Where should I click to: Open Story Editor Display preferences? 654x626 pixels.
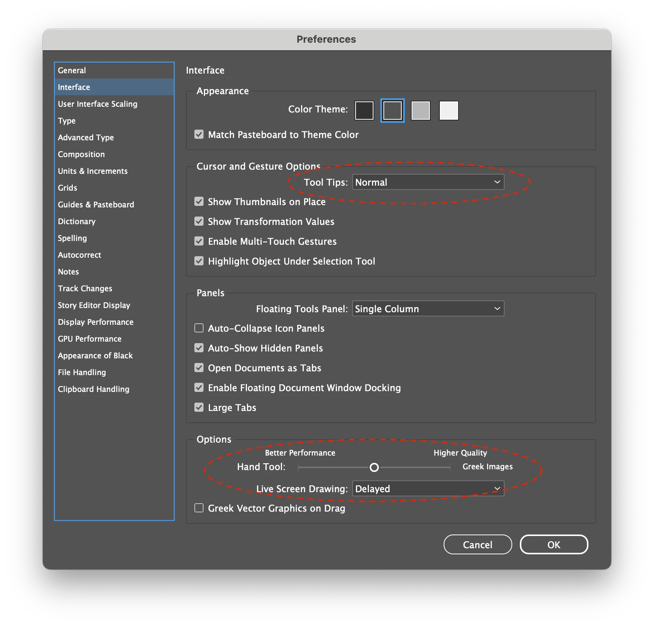[x=114, y=305]
